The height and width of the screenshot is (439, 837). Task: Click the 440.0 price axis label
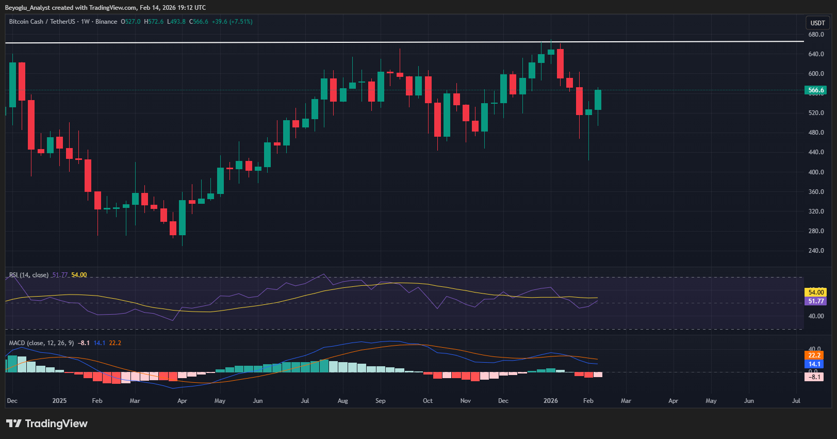[816, 152]
